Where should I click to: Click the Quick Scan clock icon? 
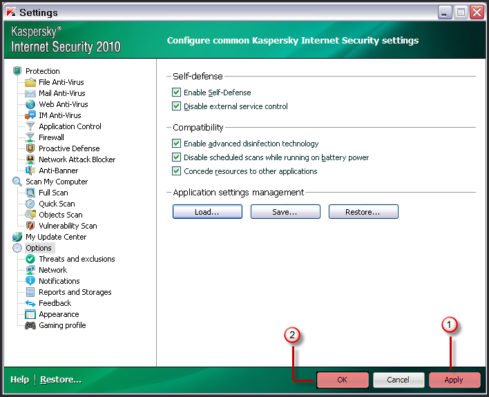click(x=30, y=204)
